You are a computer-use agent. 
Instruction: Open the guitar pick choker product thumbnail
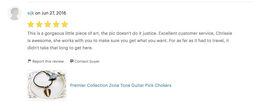pyautogui.click(x=47, y=85)
